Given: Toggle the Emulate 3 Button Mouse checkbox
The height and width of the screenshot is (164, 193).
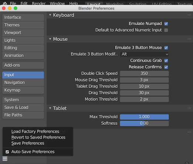Looking at the screenshot, I should click(166, 48).
